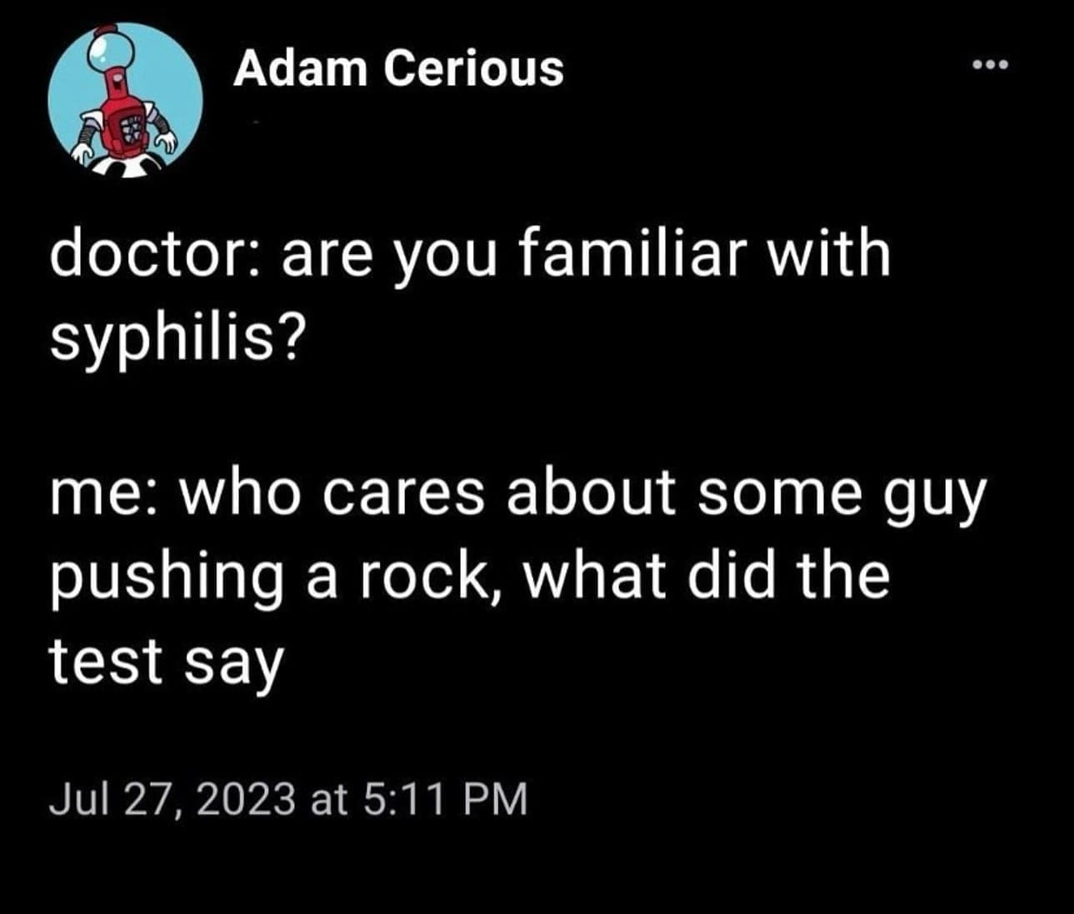Click the first name "Adam" in header
This screenshot has height=914, width=1074.
300,68
